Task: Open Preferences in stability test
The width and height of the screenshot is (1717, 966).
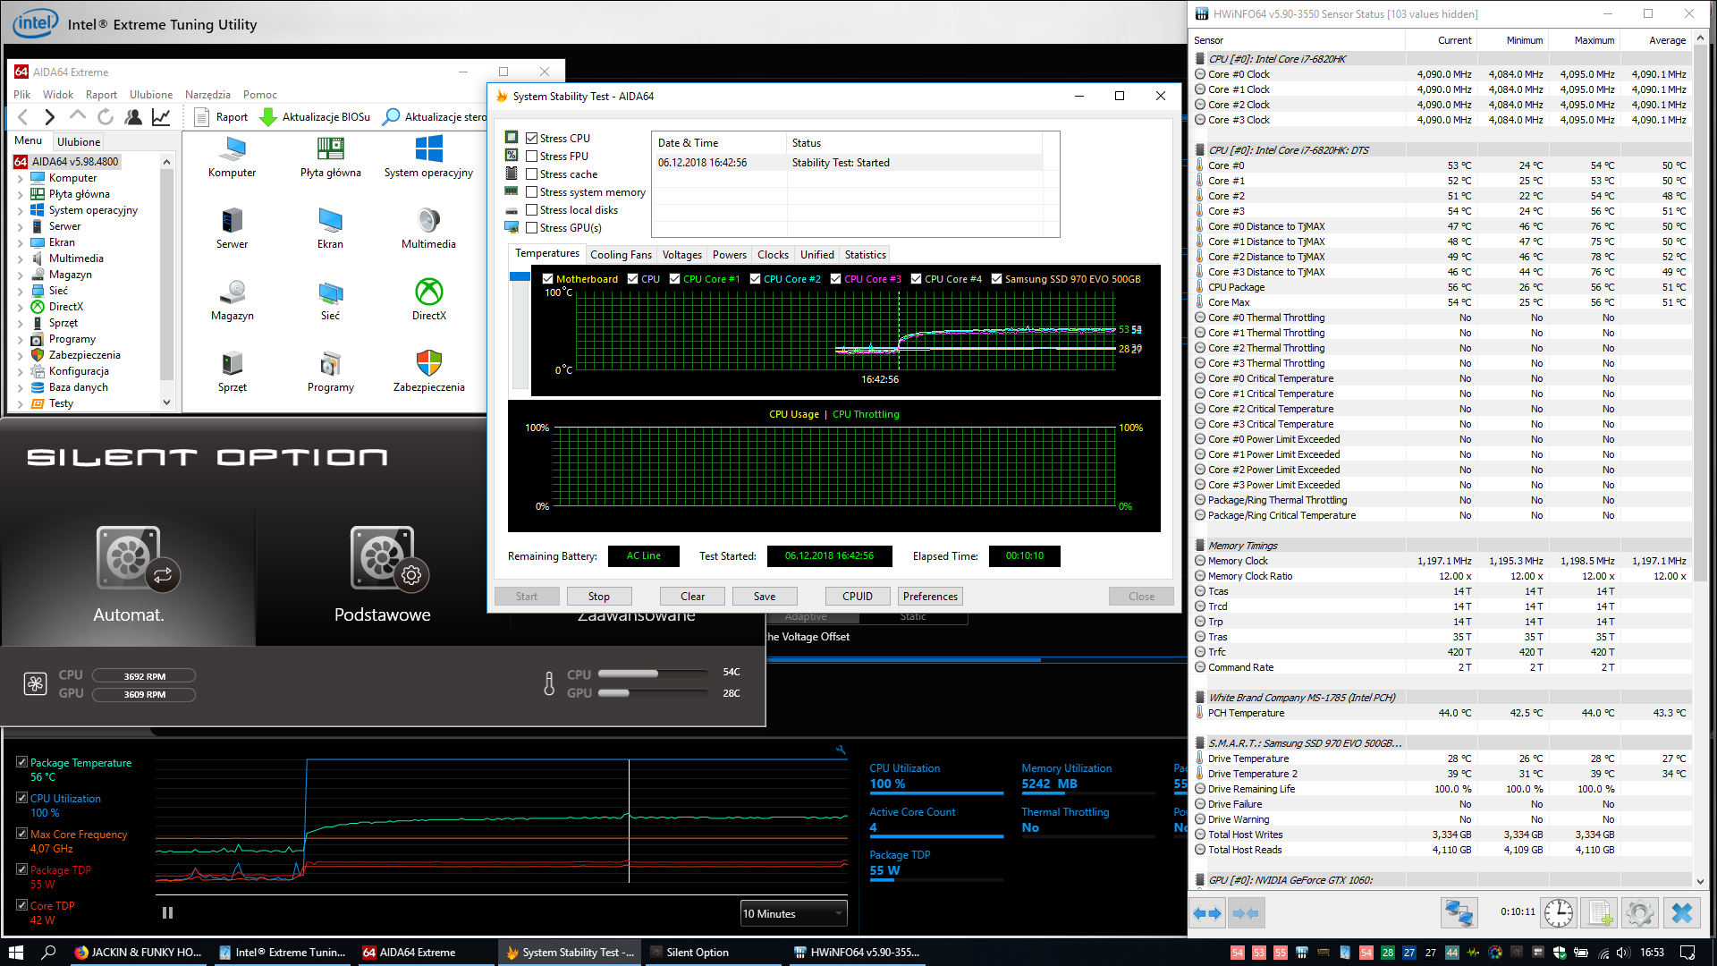Action: [x=930, y=597]
